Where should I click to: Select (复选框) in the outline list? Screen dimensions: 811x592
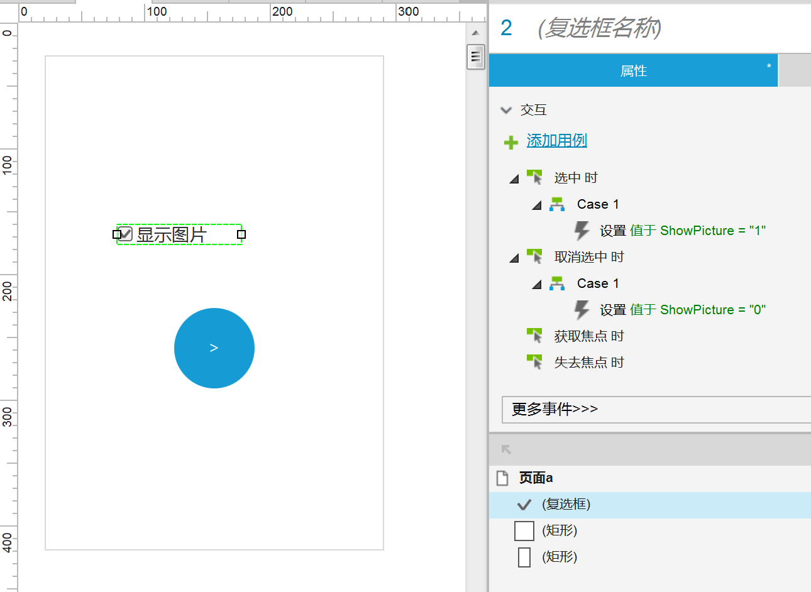coord(650,505)
